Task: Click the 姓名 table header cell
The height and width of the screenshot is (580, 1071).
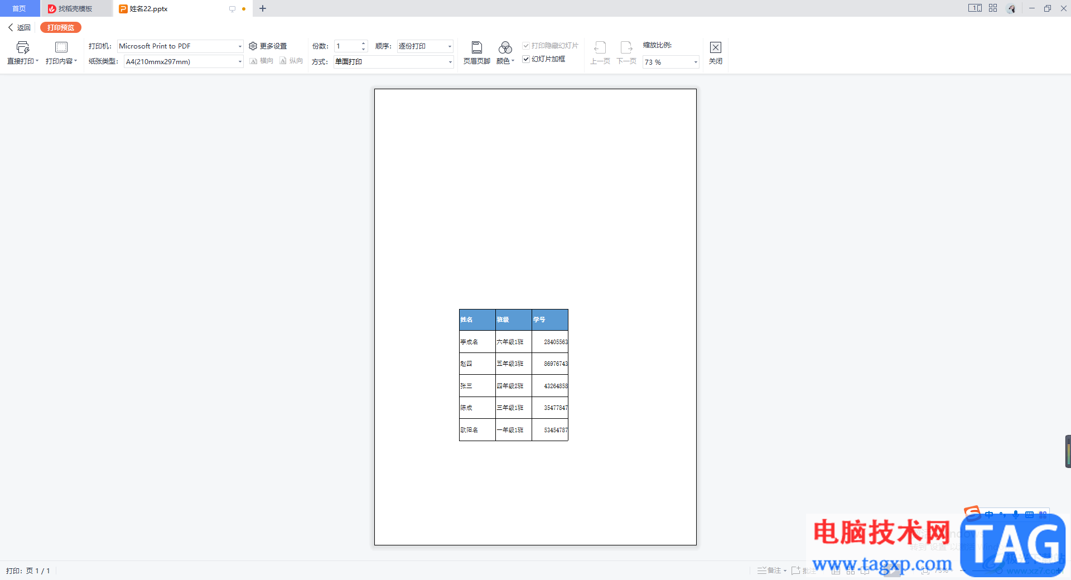Action: tap(477, 320)
